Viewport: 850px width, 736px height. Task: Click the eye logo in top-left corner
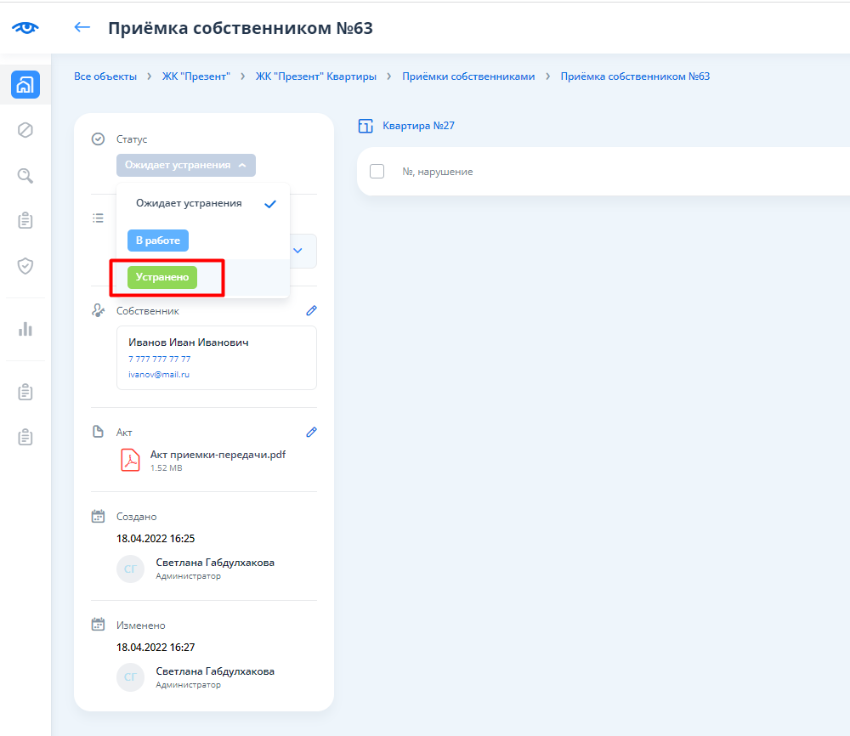point(25,27)
